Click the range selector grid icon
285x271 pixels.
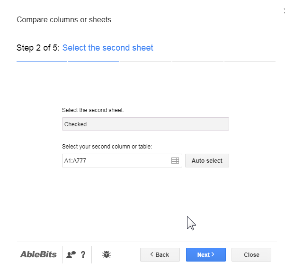tap(175, 161)
